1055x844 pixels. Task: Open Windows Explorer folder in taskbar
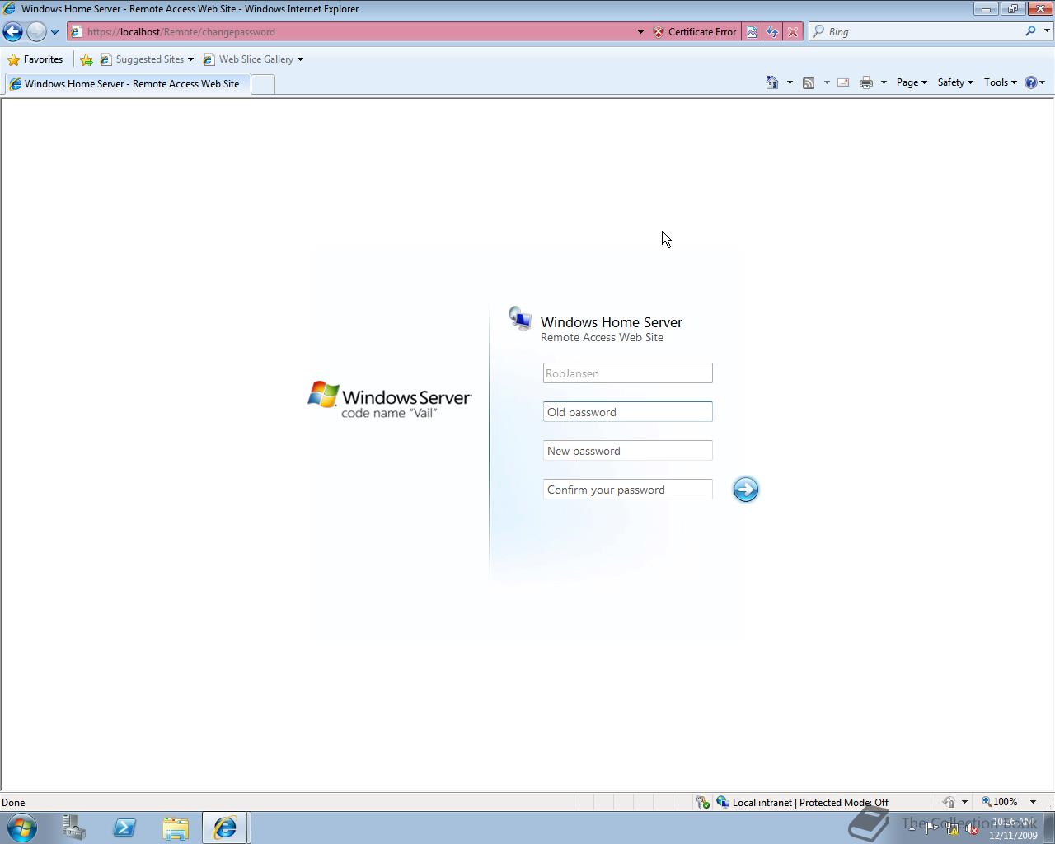[175, 828]
